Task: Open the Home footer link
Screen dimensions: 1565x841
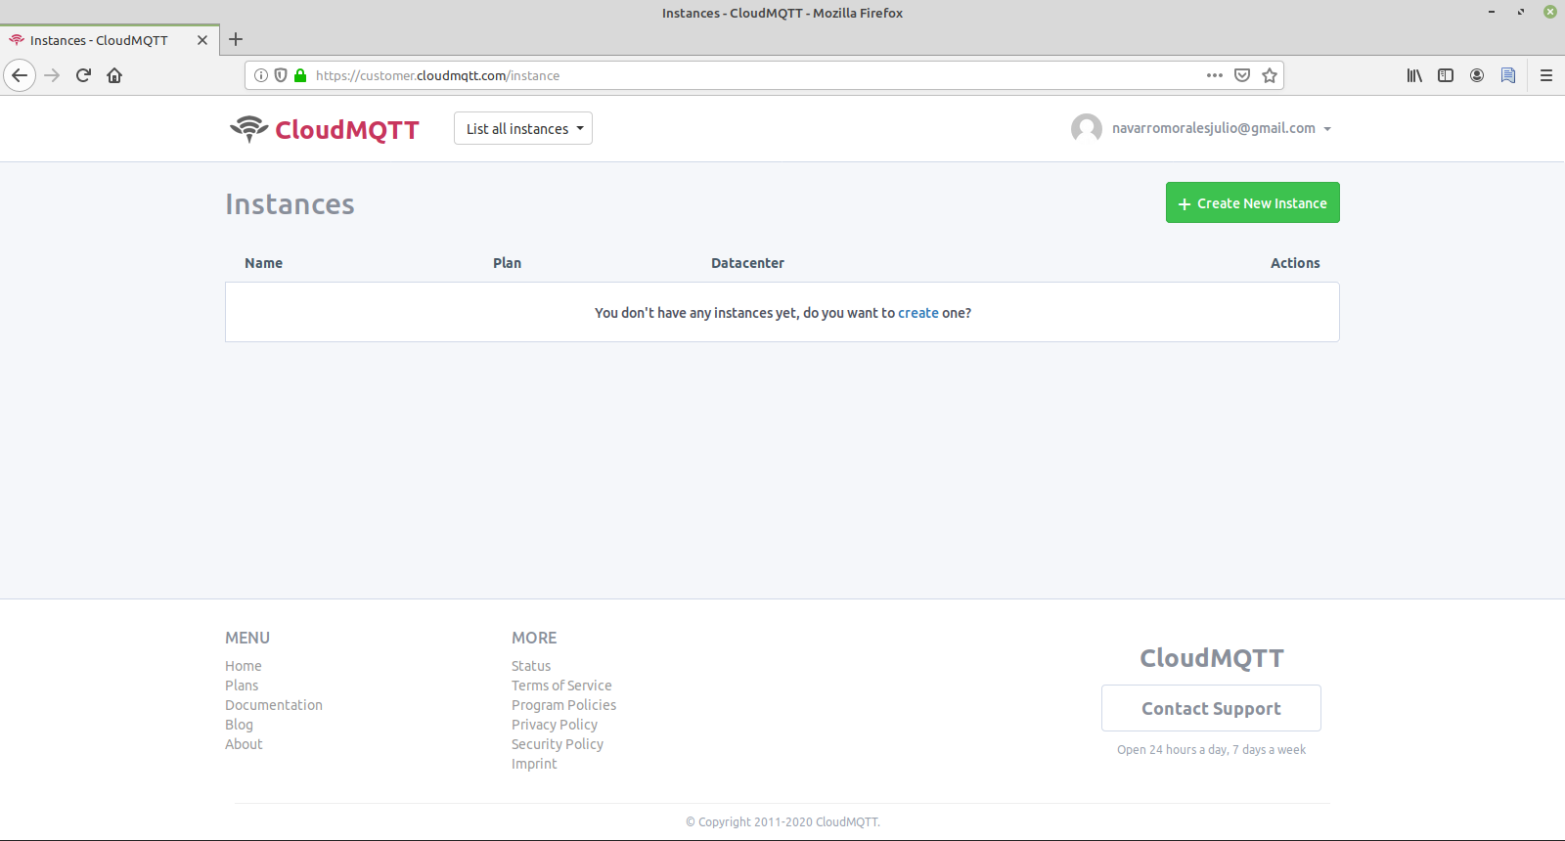Action: click(244, 666)
